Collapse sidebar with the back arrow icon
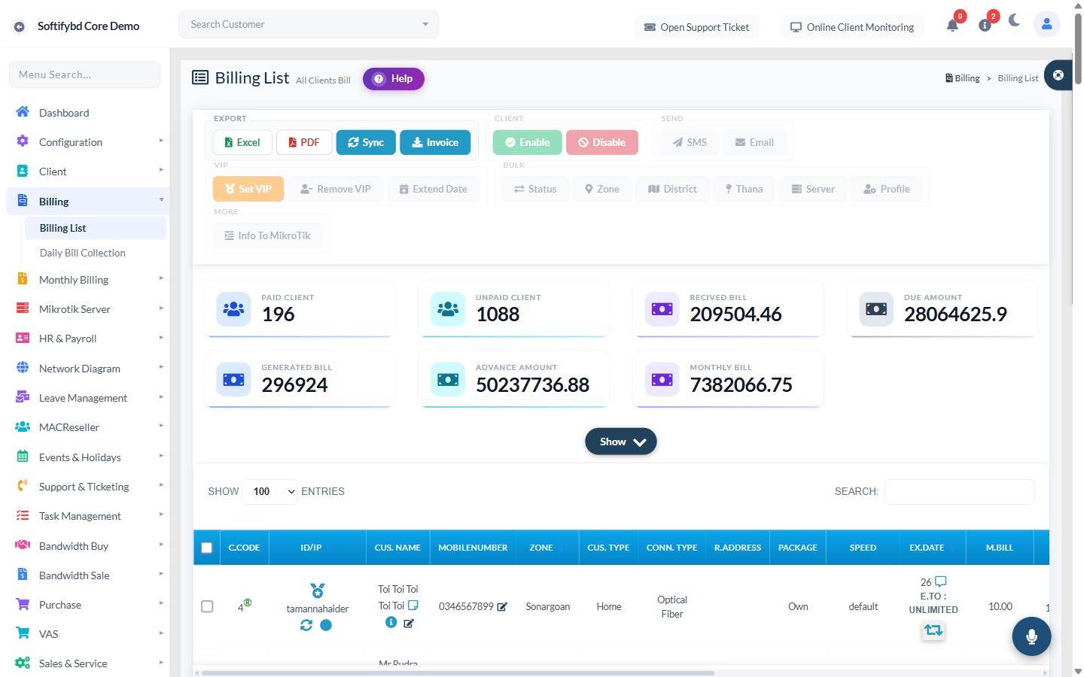The height and width of the screenshot is (677, 1084). (x=20, y=26)
